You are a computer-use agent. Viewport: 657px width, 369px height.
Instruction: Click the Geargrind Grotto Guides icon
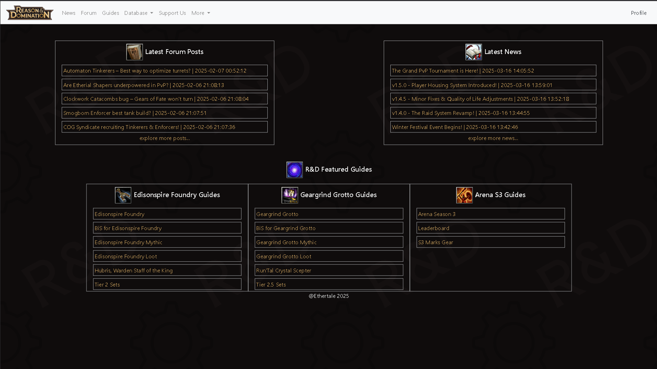[x=289, y=195]
